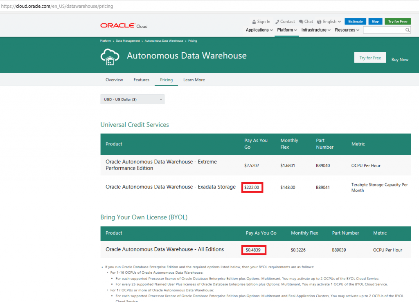Click the blue Estimate button

coord(355,21)
